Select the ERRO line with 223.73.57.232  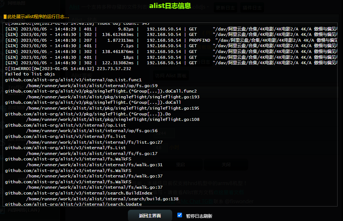pos(68,69)
